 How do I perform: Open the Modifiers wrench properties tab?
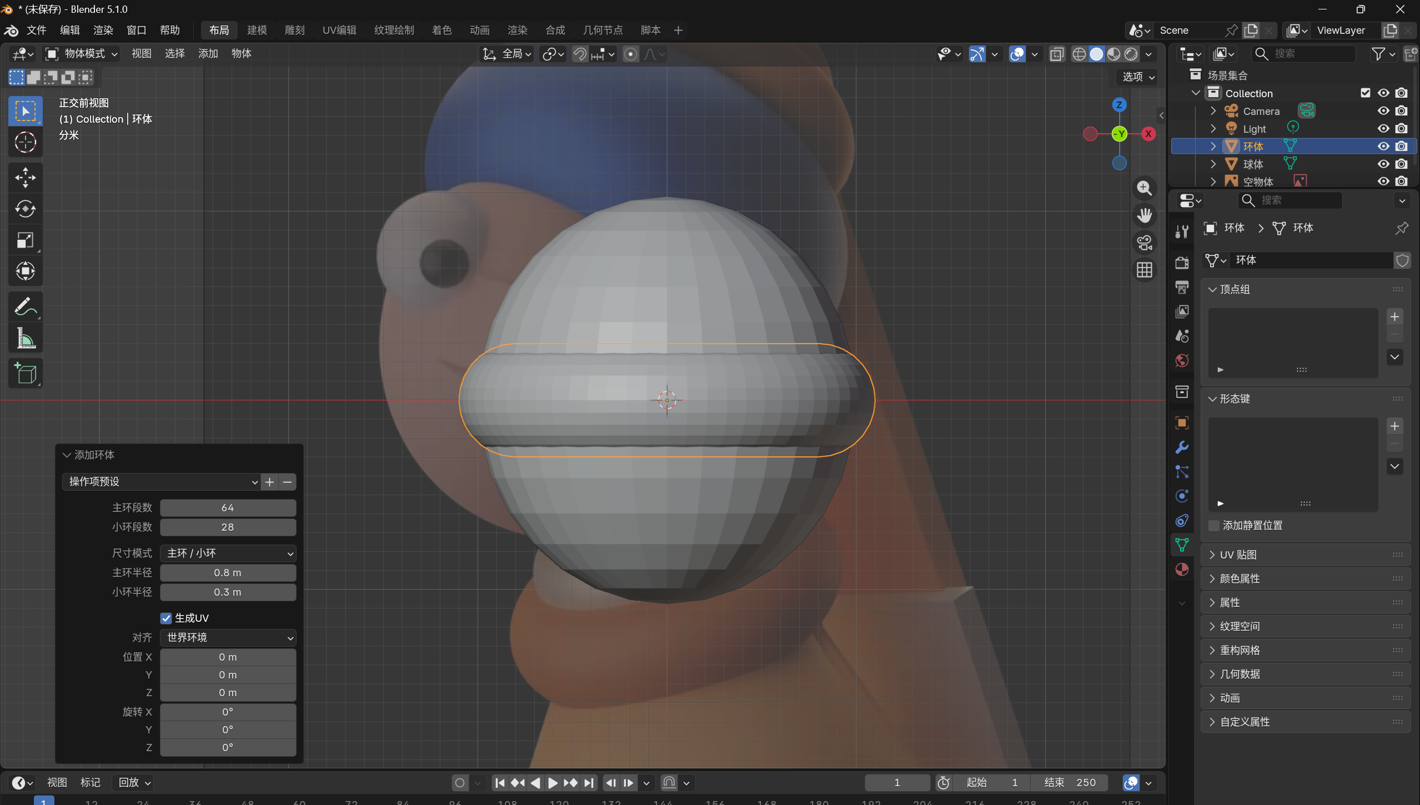[x=1182, y=447]
